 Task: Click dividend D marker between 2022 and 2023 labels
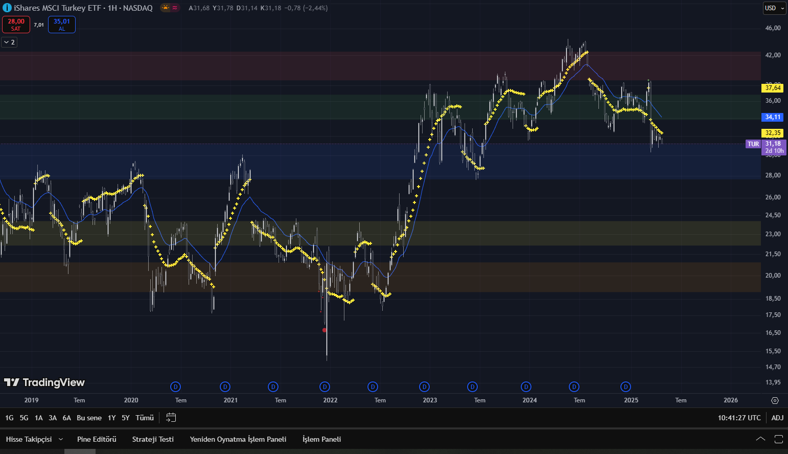coord(373,387)
